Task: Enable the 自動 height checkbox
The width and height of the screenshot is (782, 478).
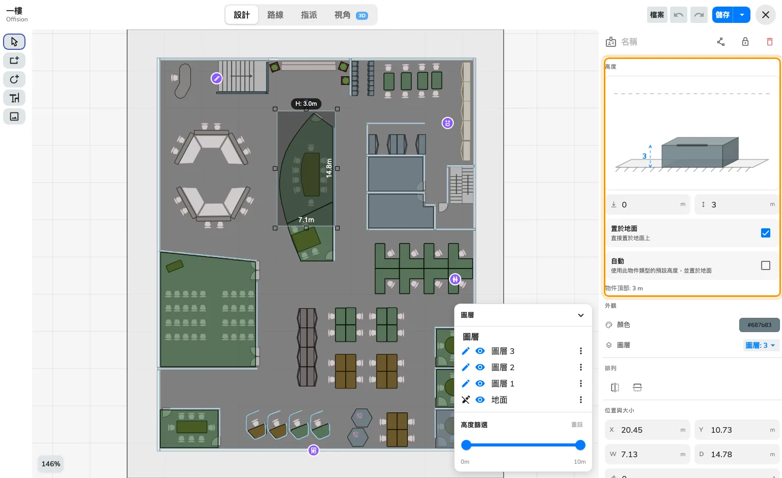Action: tap(766, 265)
